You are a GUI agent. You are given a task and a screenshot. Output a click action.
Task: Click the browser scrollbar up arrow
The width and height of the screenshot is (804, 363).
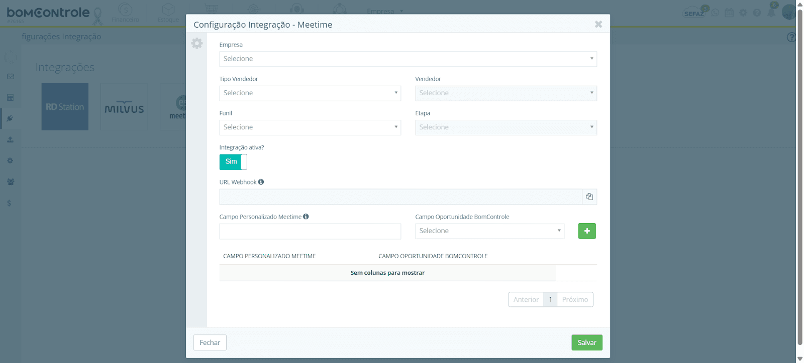[799, 4]
